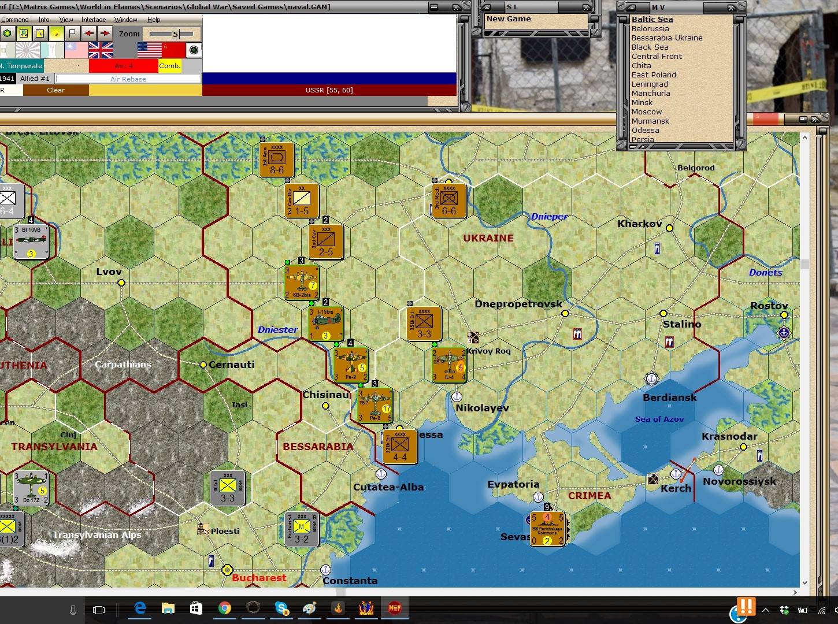Open File Explorer from the taskbar
The width and height of the screenshot is (838, 624).
tap(168, 608)
